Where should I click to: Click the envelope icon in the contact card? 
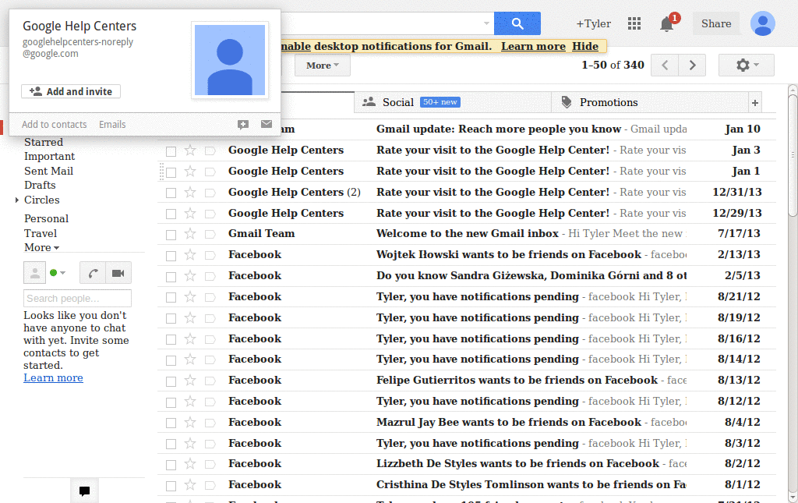[x=267, y=124]
